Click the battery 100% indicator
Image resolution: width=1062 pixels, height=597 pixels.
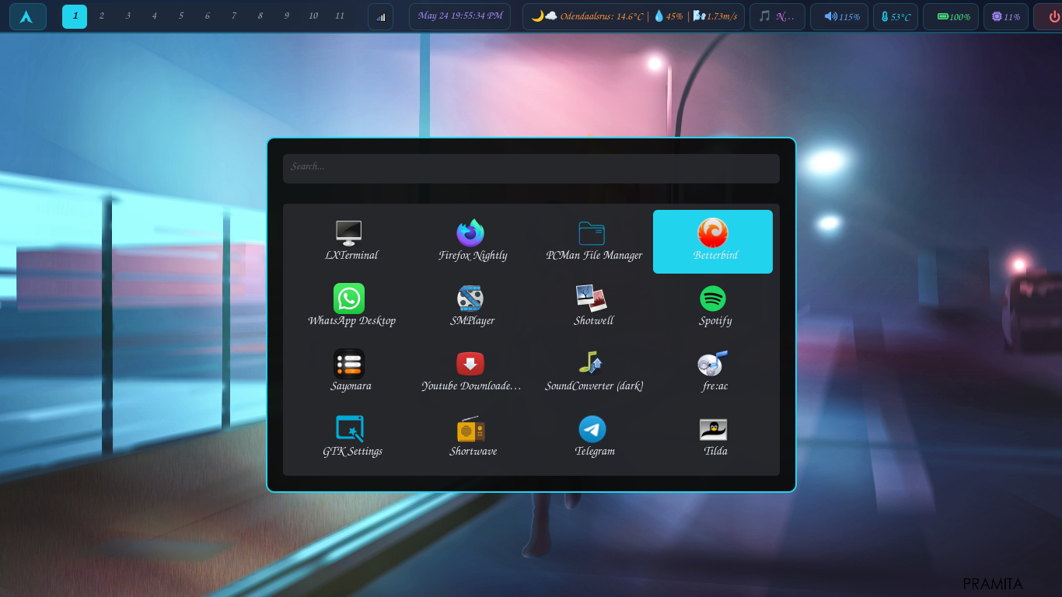pos(951,16)
